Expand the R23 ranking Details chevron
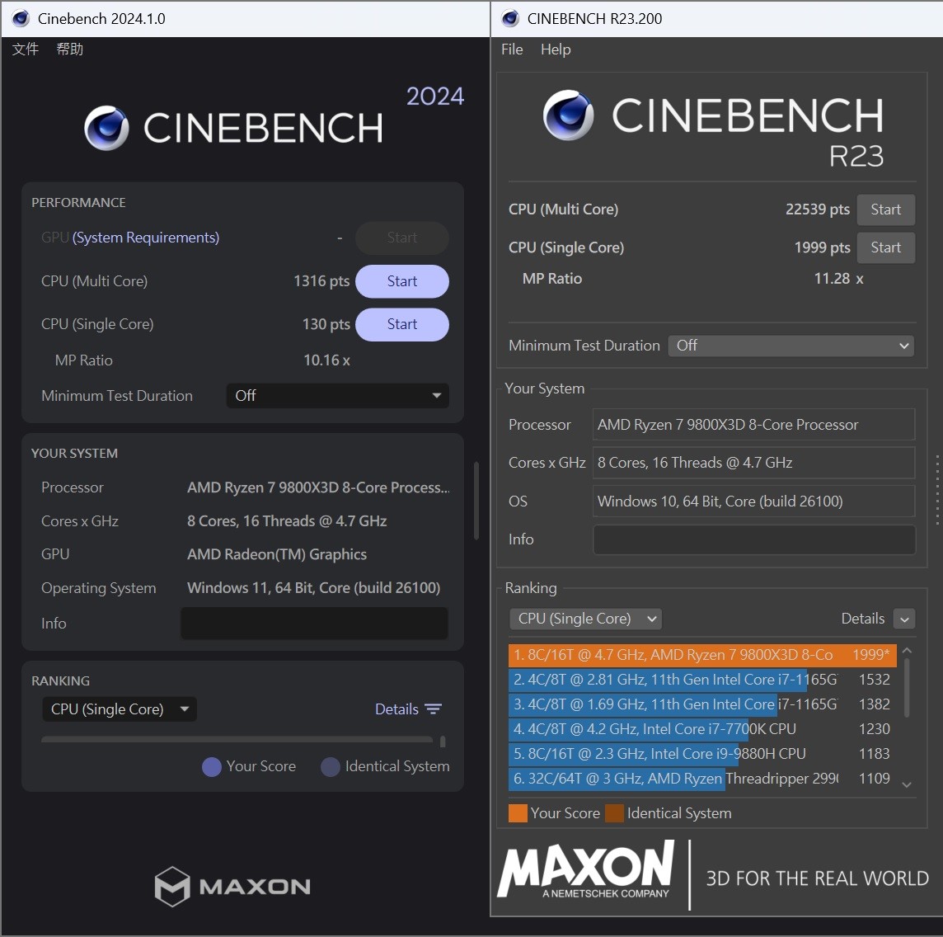The width and height of the screenshot is (943, 937). click(x=904, y=619)
